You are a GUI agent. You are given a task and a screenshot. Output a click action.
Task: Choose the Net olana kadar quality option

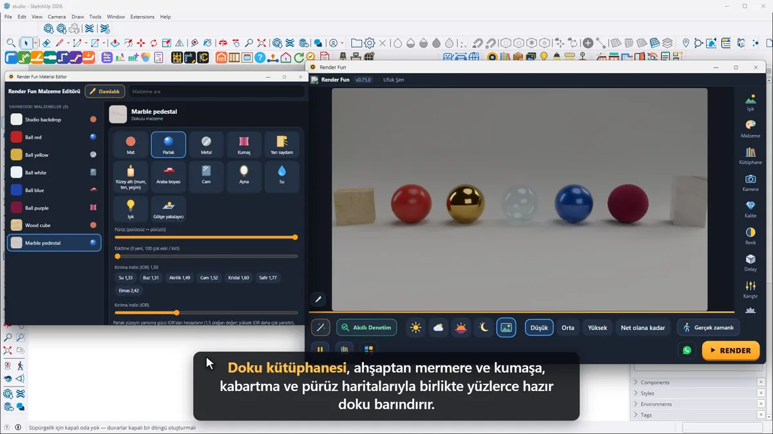643,327
